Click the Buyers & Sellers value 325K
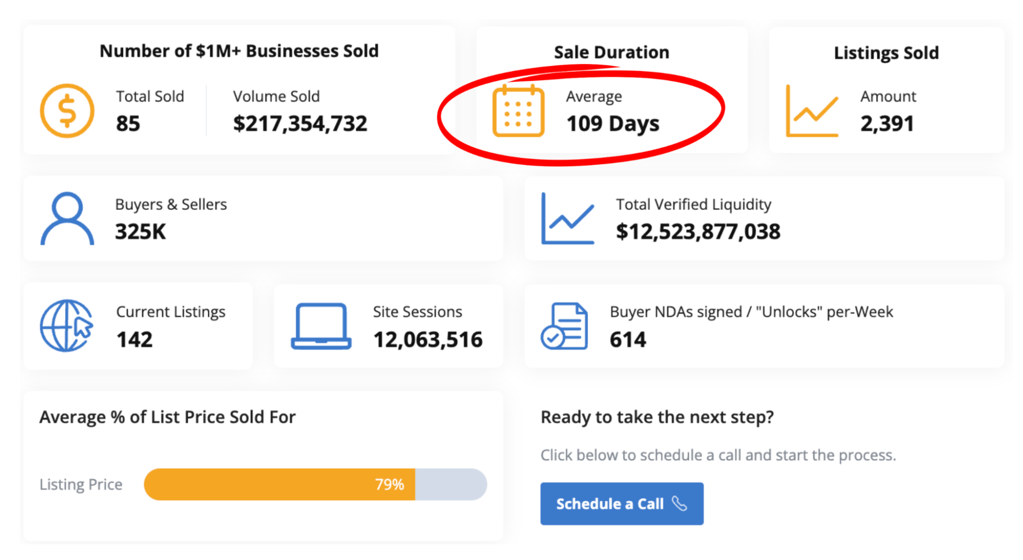1023x560 pixels. 141,232
